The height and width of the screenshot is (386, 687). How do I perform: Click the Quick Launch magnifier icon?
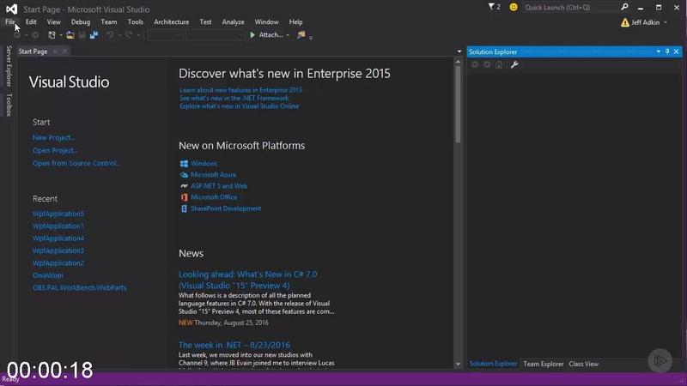[x=624, y=7]
